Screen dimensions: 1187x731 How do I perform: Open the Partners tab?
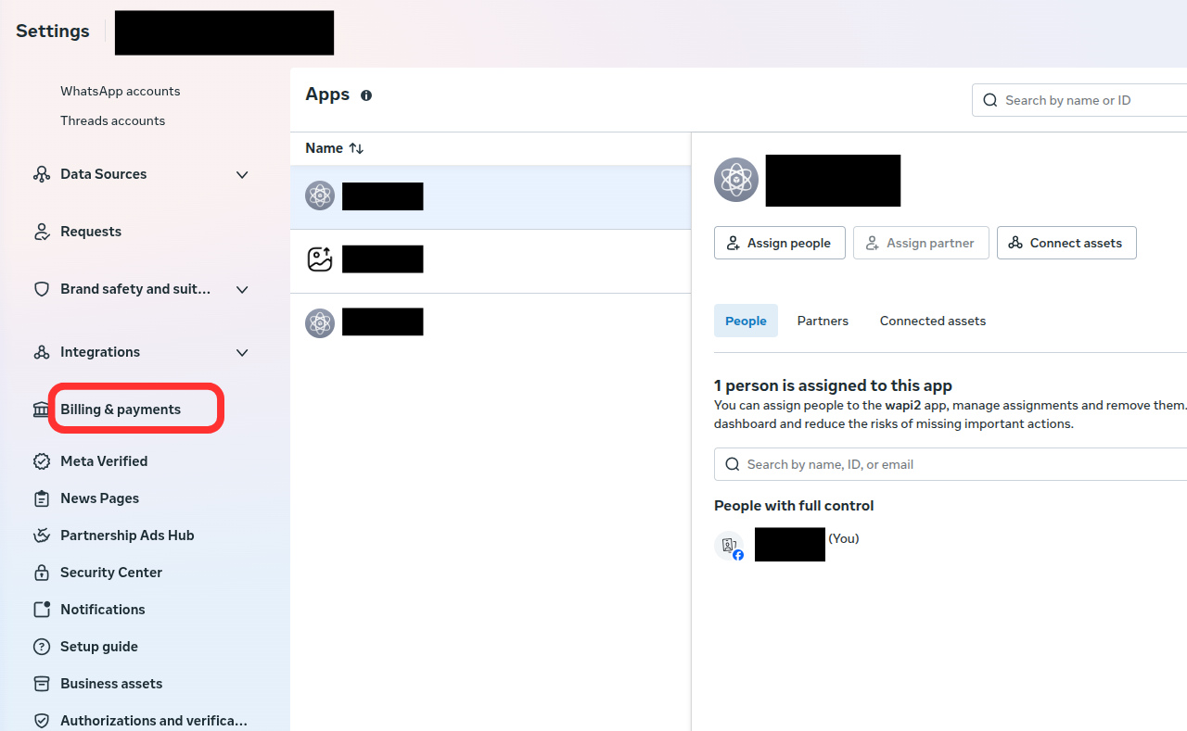click(x=823, y=321)
